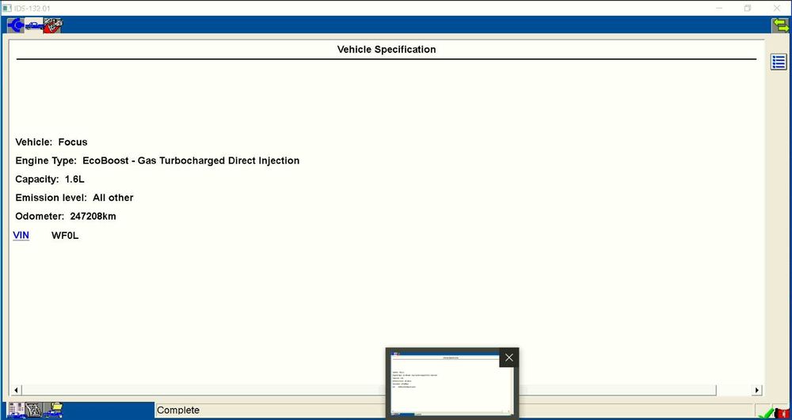Viewport: 792px width, 420px height.
Task: Follow the VIN hyperlink
Action: [x=21, y=236]
